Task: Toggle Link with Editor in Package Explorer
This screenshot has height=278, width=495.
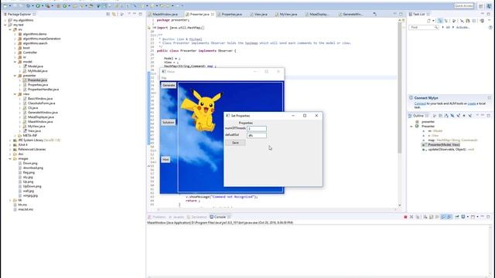Action: click(x=114, y=14)
